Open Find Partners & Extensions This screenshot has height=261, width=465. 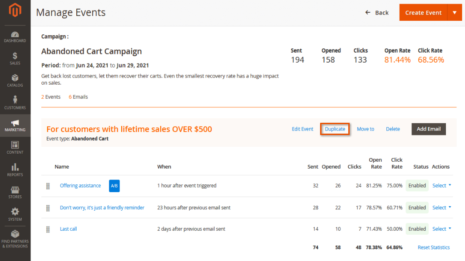15,239
